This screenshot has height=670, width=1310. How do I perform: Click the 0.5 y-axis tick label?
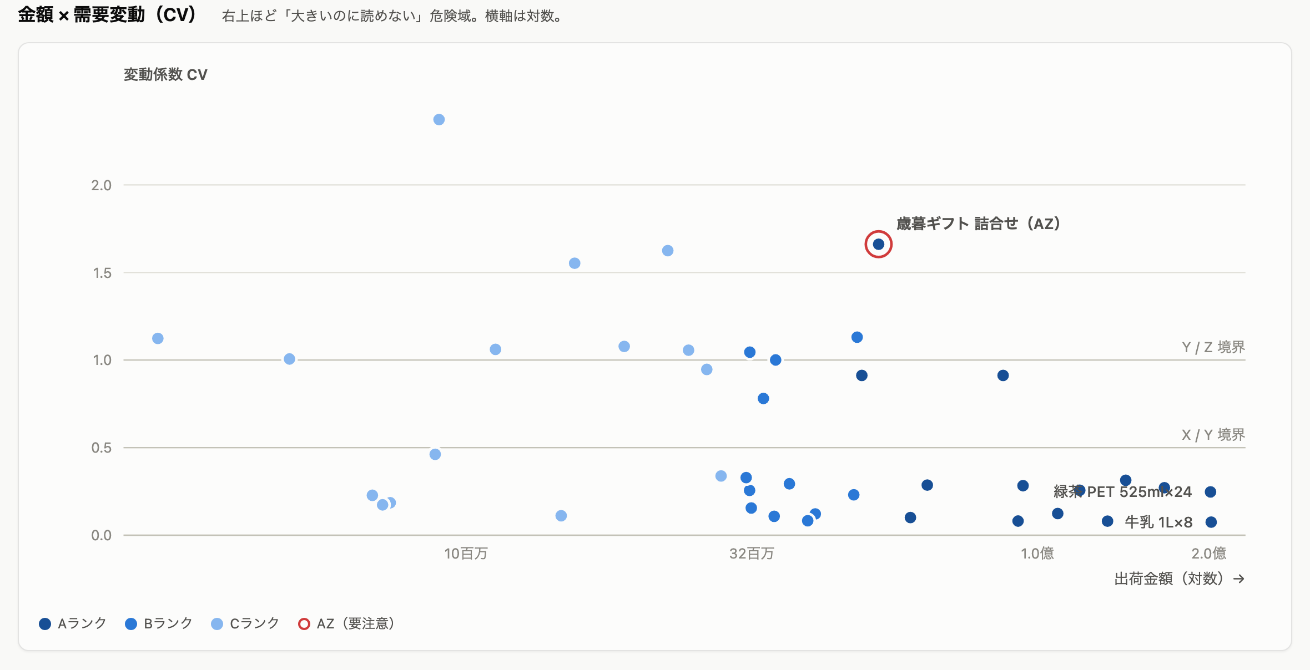click(x=102, y=448)
